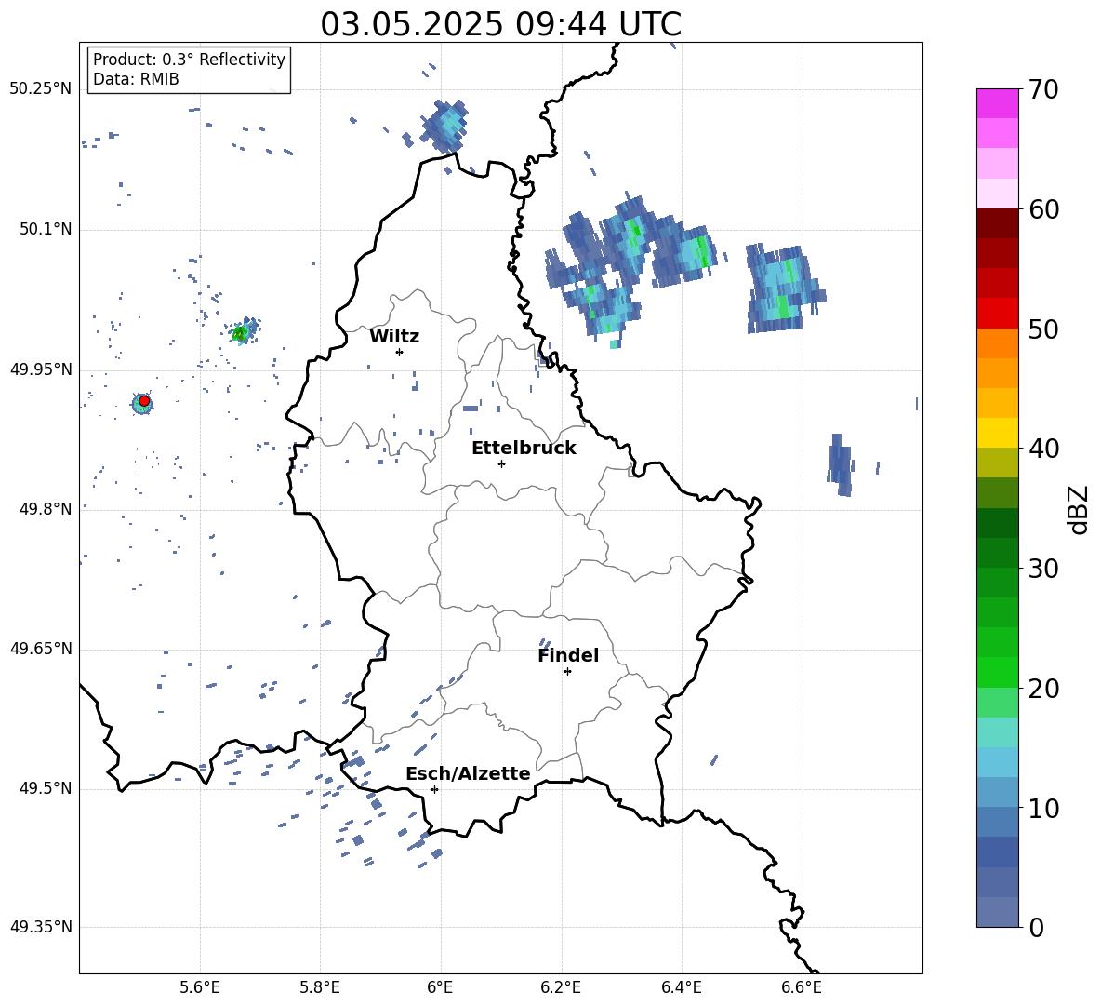Click the radar echo north of Luxembourg border
Viewport: 1101px width, 1006px height.
tap(444, 126)
